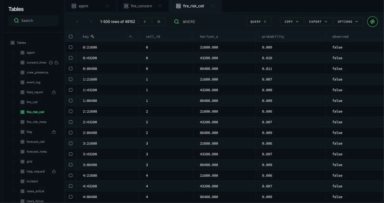Click the lock icon next to field_report
This screenshot has height=203, width=384.
click(x=54, y=92)
